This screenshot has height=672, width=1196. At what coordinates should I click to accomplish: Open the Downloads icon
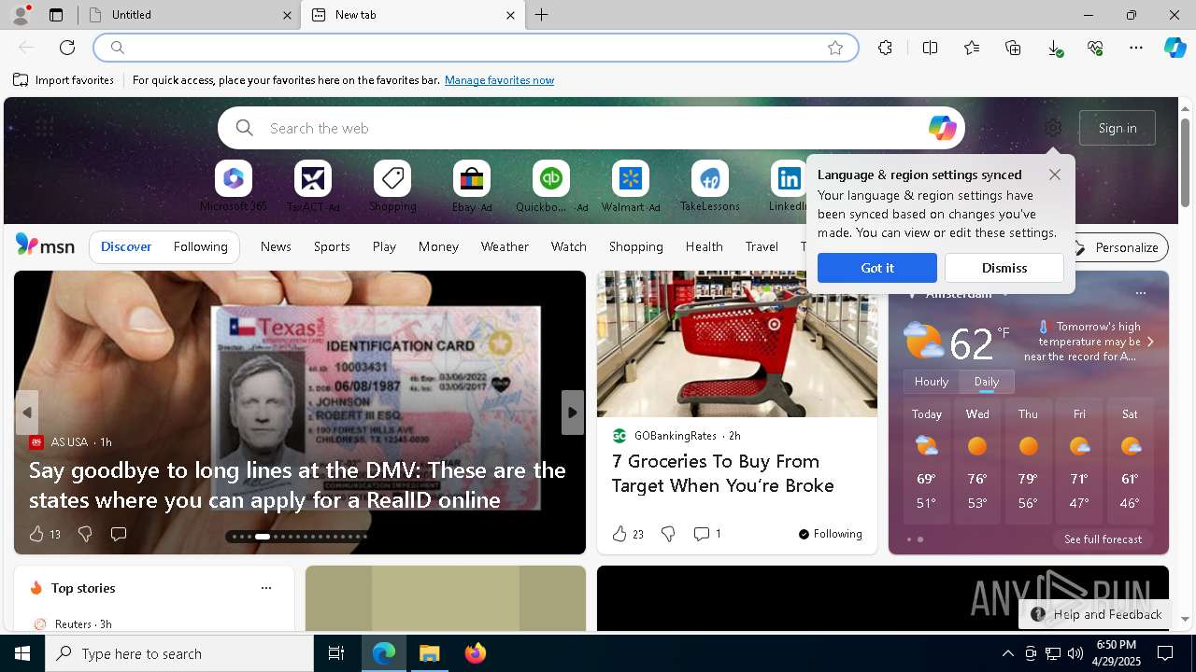point(1054,48)
